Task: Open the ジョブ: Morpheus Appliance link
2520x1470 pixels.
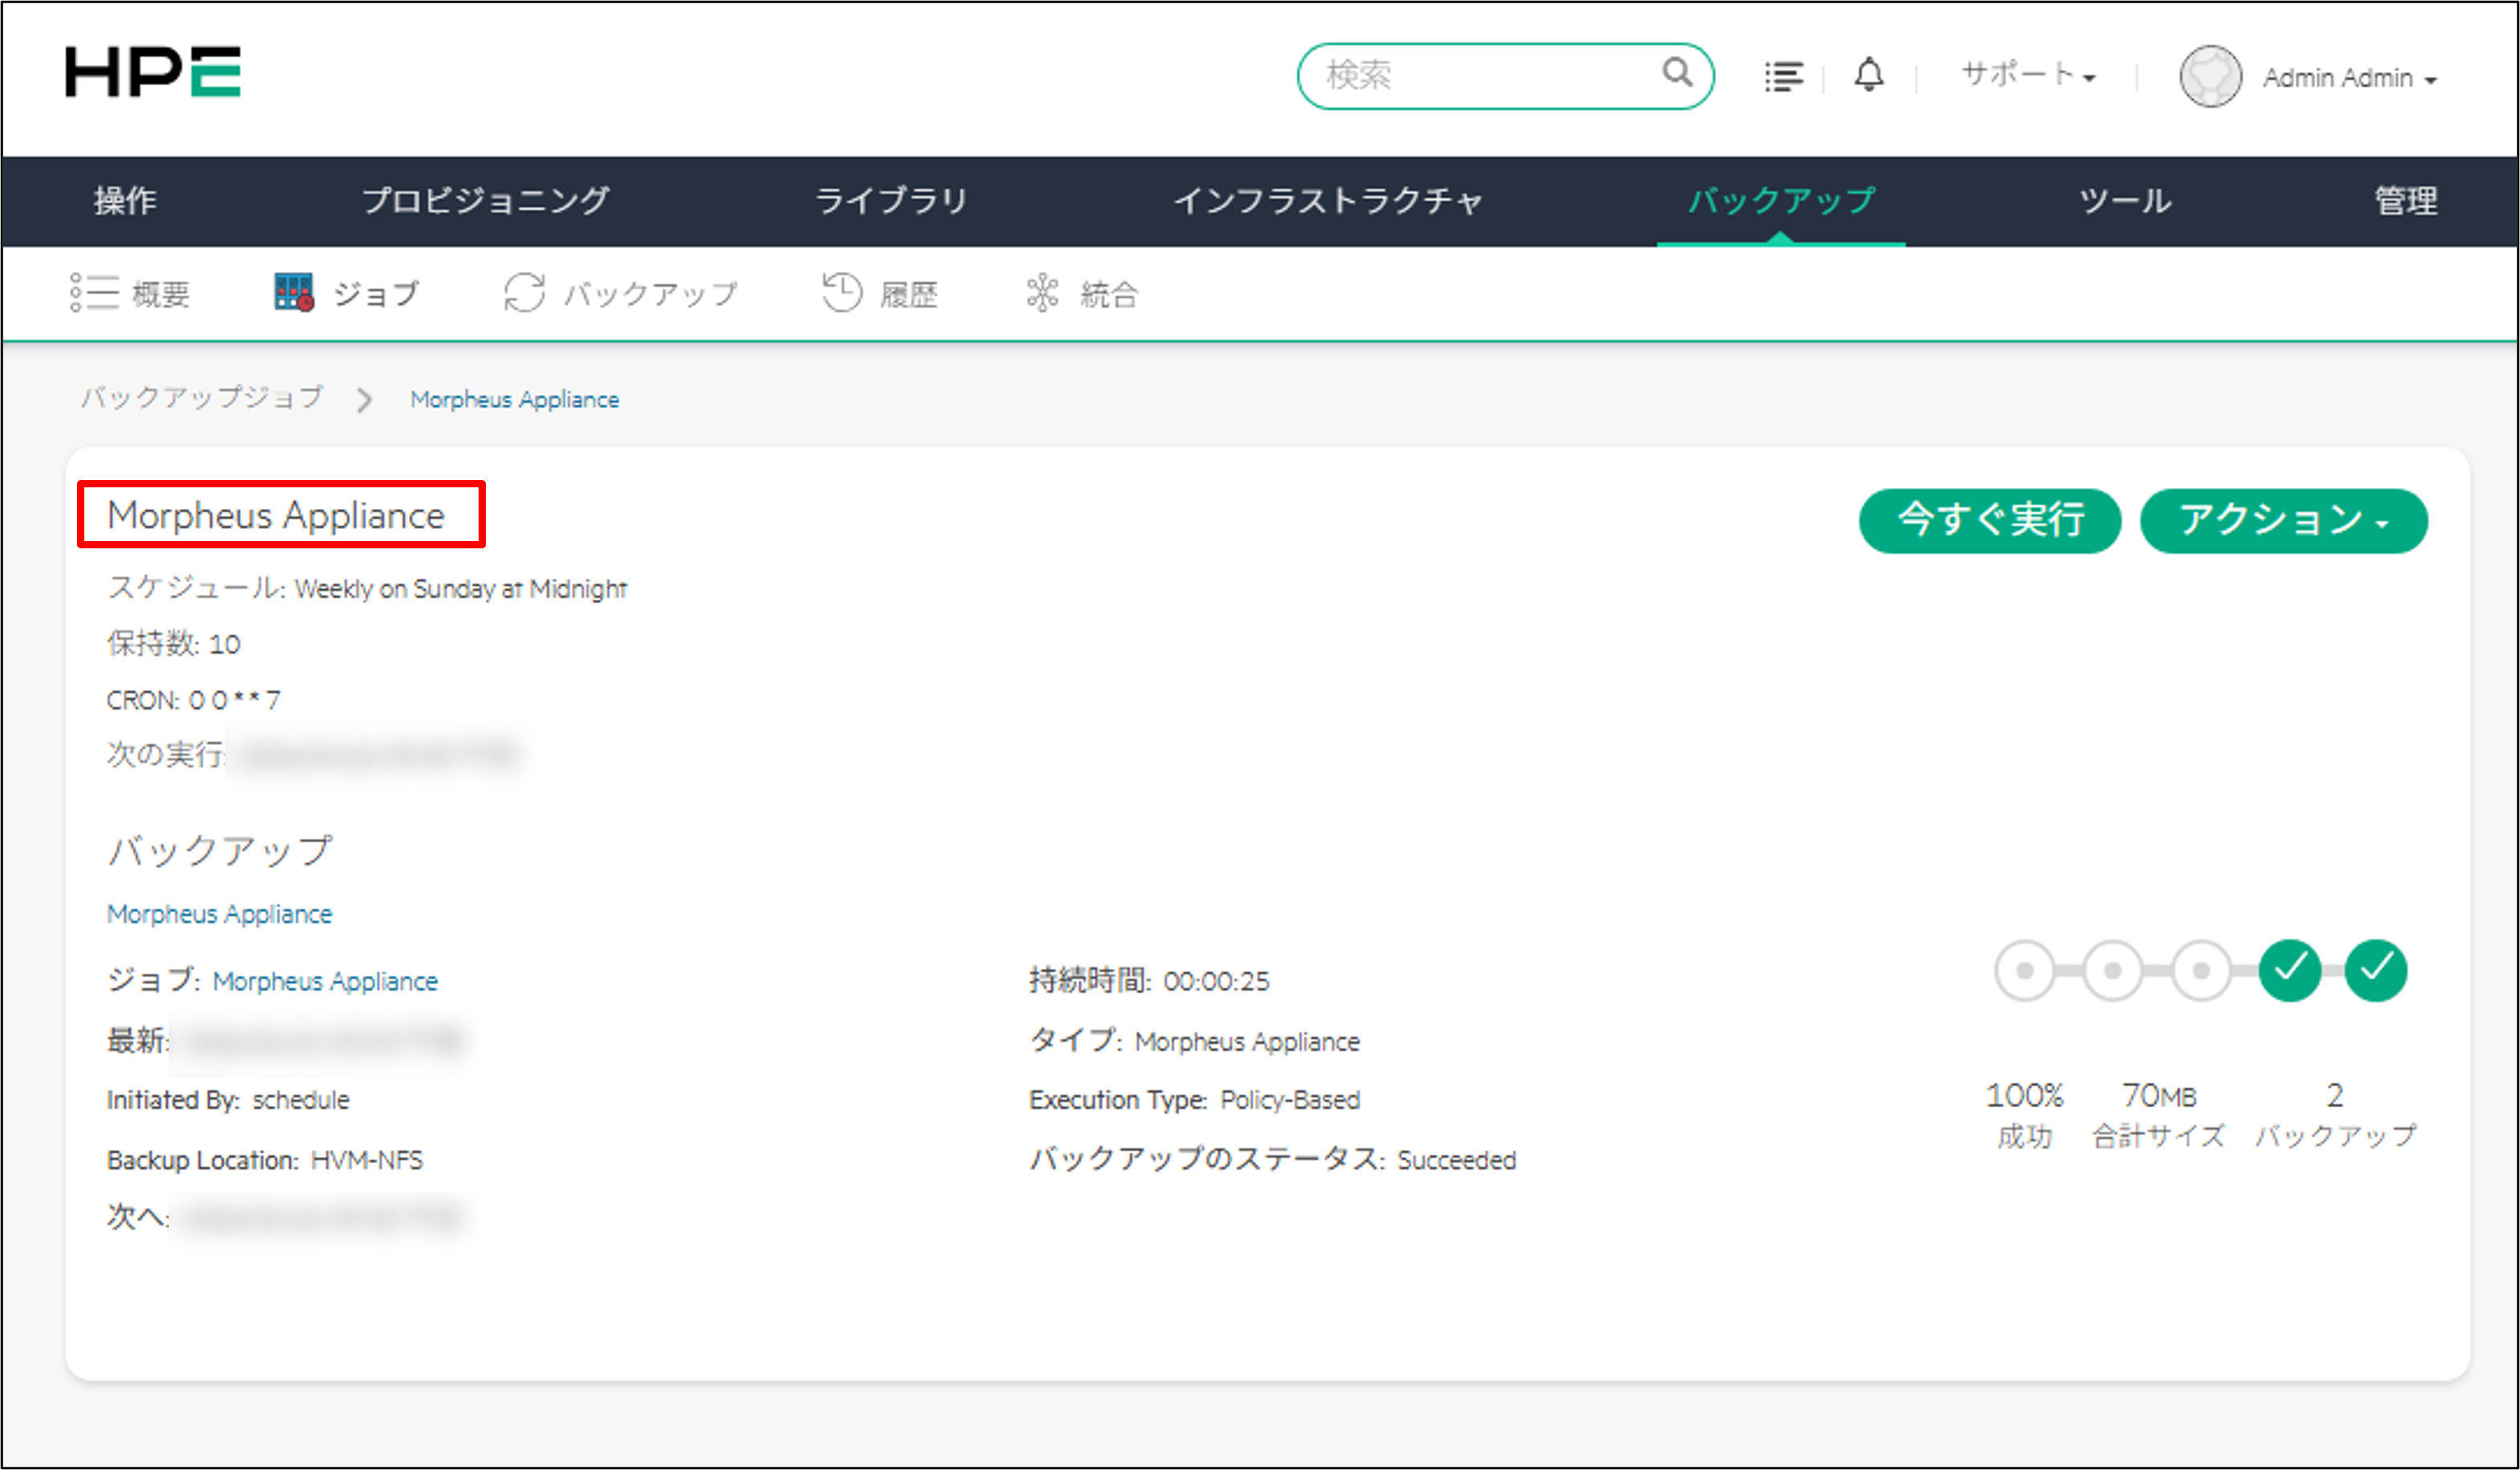Action: (x=325, y=981)
